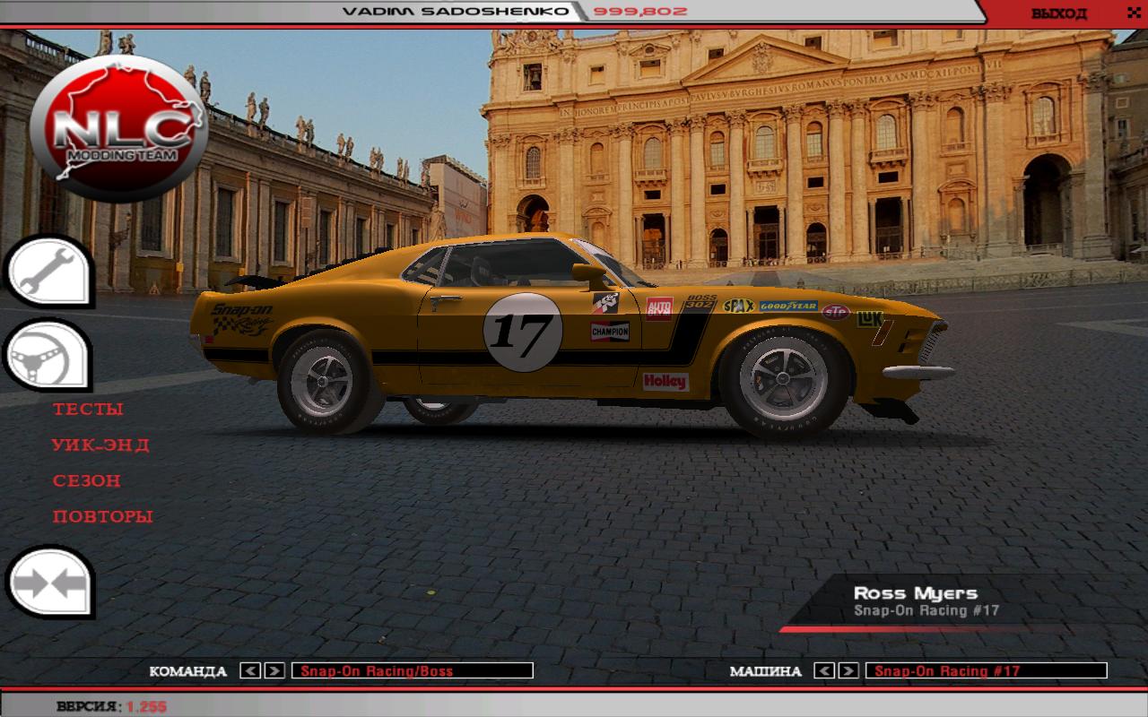Click the Vadim Sadoshenko player name

[455, 12]
